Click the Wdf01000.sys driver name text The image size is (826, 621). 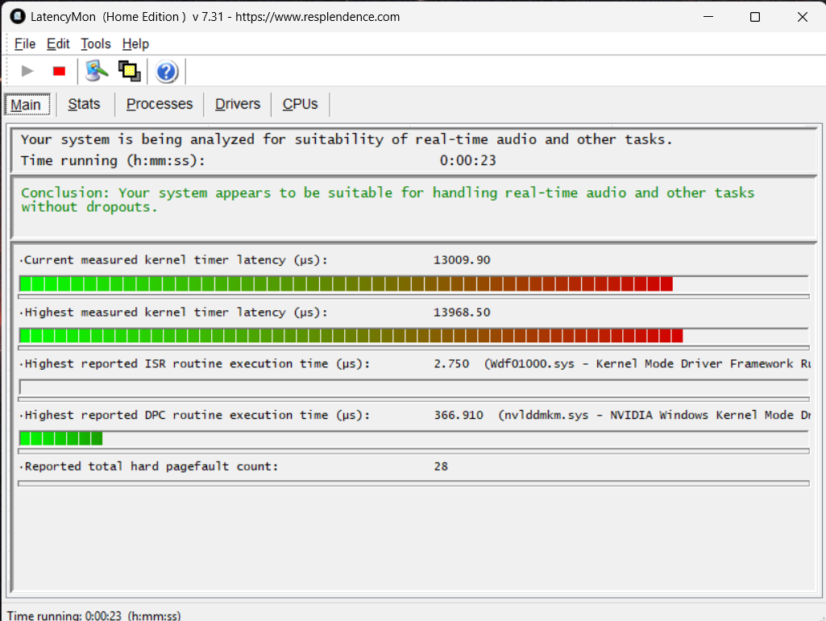coord(532,363)
